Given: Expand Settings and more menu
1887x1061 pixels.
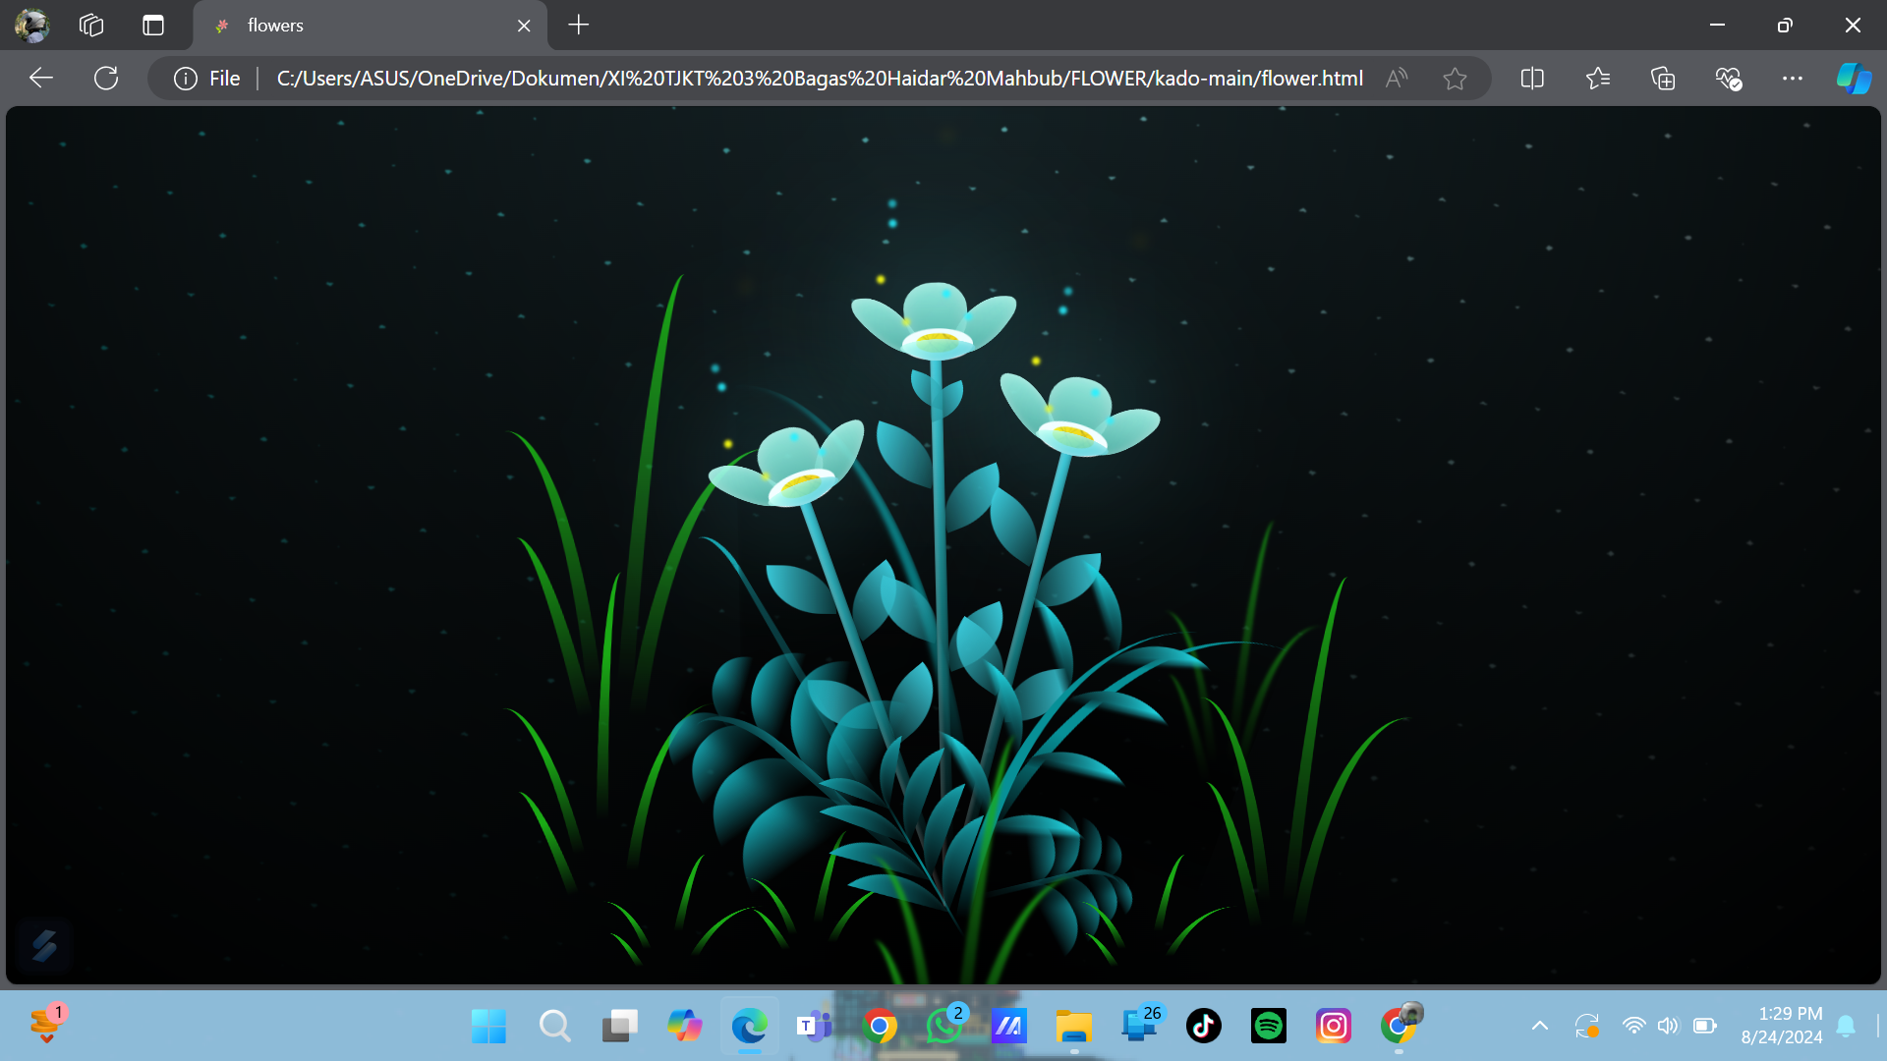Looking at the screenshot, I should [1793, 78].
